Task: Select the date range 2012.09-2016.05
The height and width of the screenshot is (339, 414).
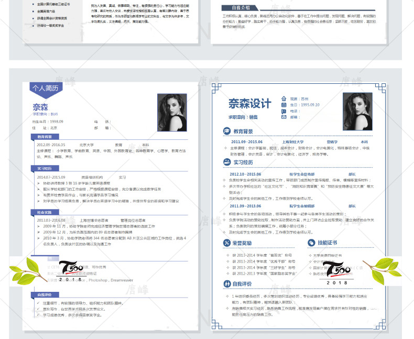Action: pos(51,145)
